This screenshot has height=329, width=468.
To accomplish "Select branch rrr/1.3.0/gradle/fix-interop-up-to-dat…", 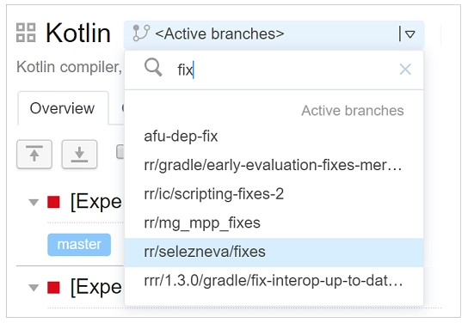I will click(x=274, y=281).
